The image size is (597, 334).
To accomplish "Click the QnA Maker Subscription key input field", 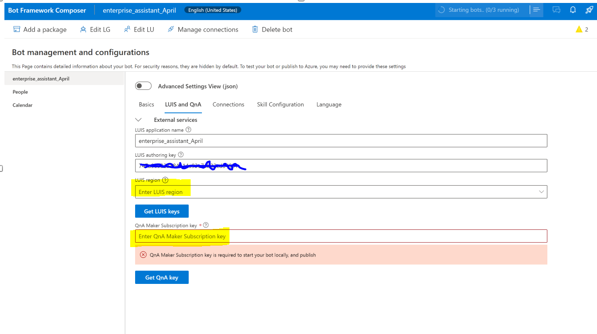I will [x=341, y=236].
